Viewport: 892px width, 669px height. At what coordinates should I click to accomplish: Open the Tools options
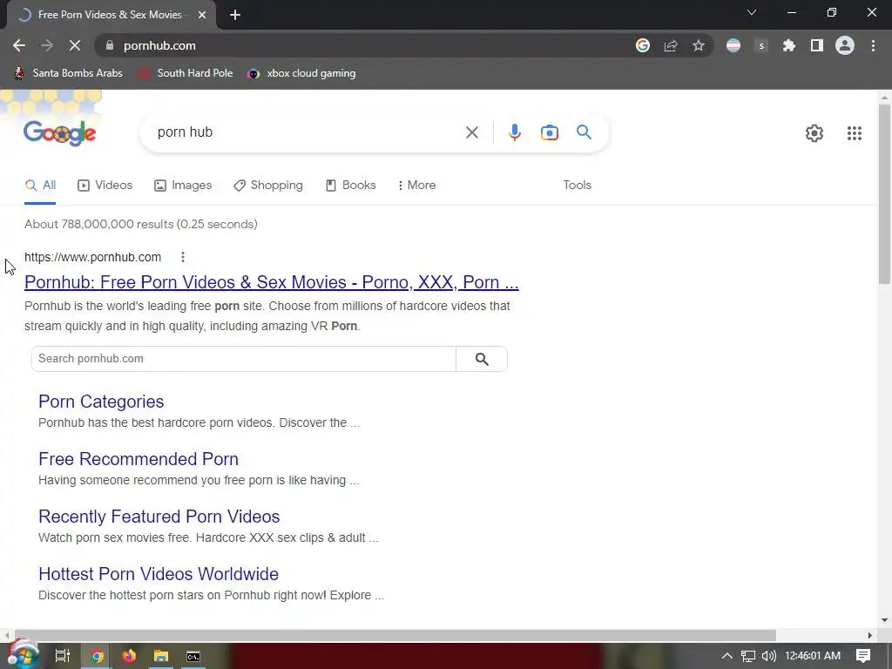[x=577, y=186]
